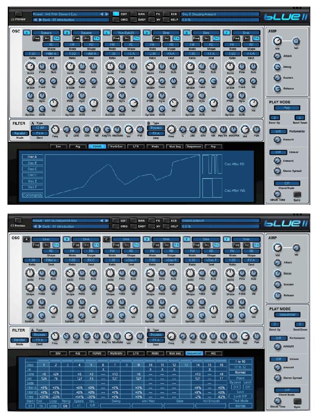Select Osc F in the PD/WS oscillator list
The image size is (319, 419).
(32, 187)
